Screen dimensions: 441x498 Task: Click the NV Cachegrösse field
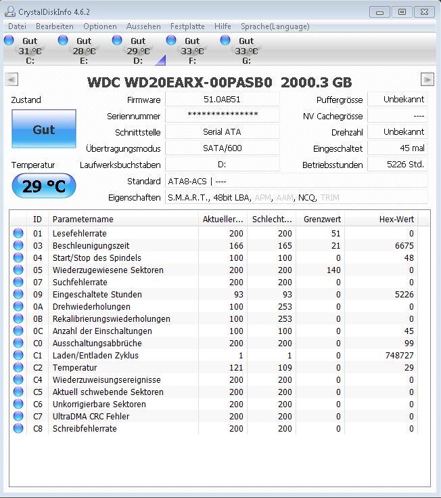(398, 116)
